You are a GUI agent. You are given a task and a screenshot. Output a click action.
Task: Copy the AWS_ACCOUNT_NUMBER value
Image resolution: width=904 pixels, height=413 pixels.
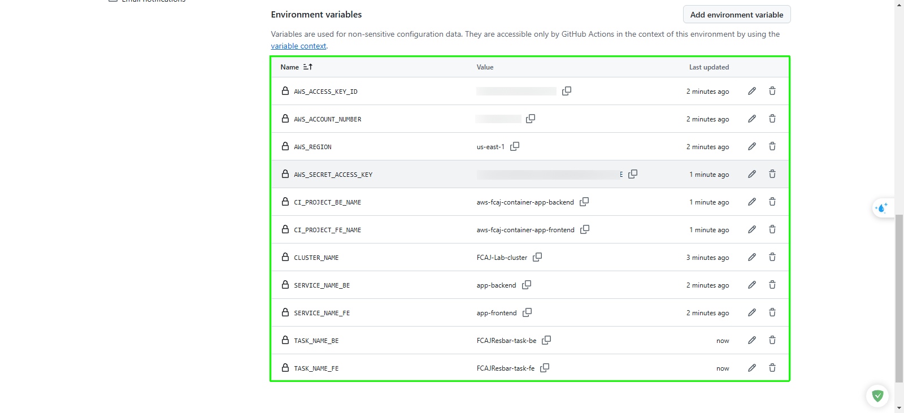531,119
